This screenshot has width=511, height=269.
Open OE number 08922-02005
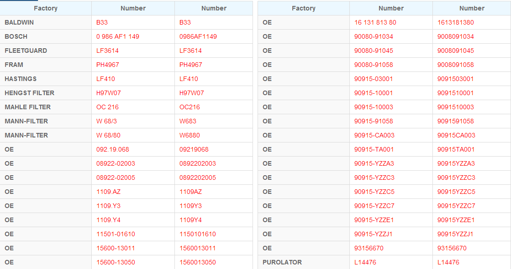click(x=116, y=178)
